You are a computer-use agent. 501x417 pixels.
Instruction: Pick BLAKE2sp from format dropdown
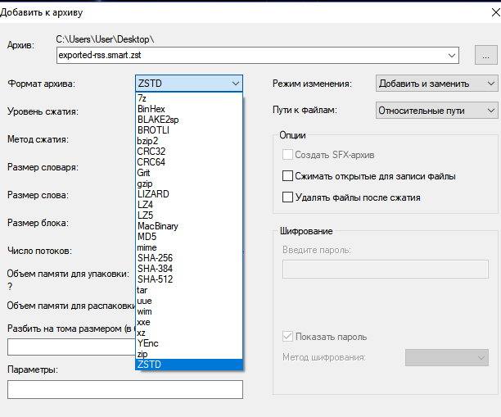(x=189, y=120)
